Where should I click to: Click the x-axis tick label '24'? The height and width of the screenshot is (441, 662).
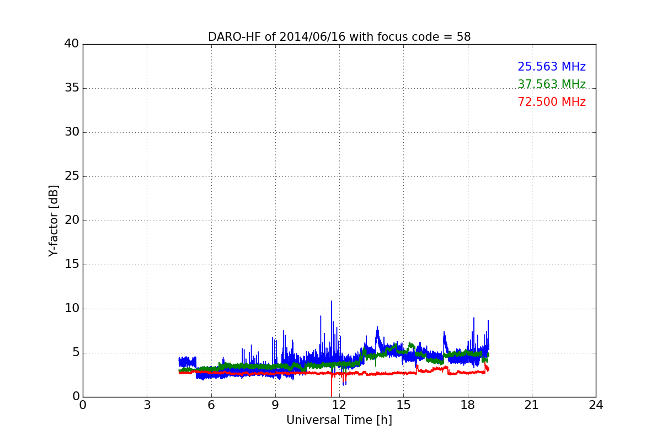tap(596, 405)
